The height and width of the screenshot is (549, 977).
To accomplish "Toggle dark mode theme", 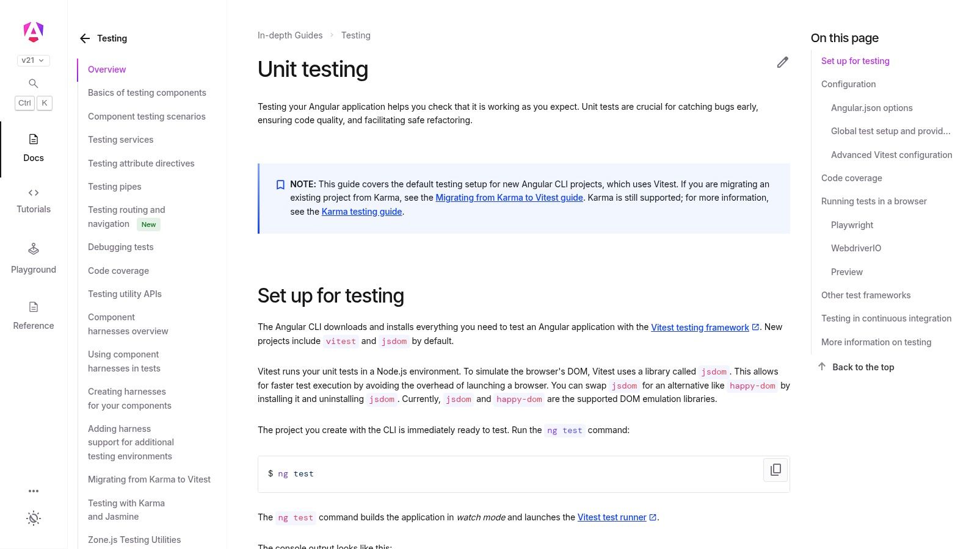I will click(33, 518).
